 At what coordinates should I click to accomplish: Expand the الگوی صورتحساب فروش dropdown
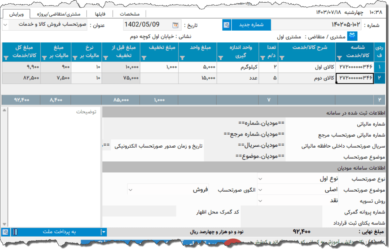click(130, 190)
